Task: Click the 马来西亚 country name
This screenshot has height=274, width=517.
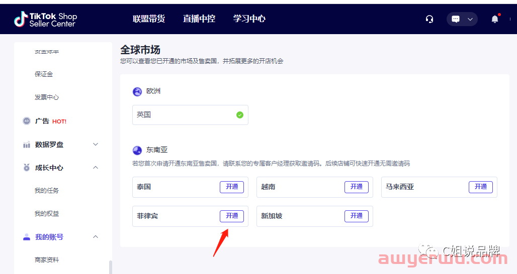Action: 400,187
